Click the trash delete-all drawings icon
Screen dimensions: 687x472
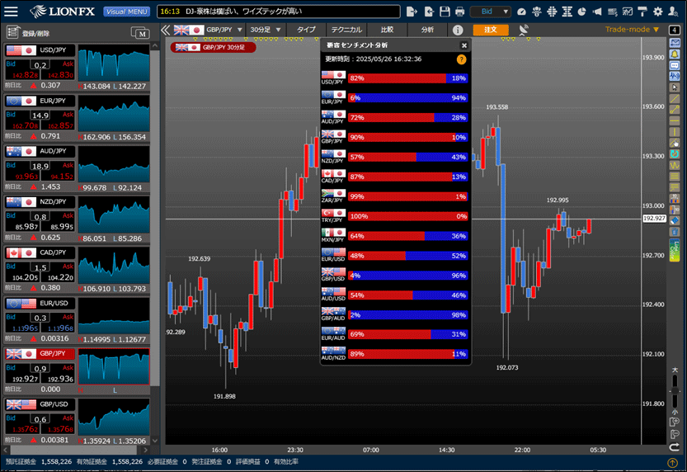point(675,231)
